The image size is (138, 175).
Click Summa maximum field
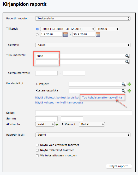(72, 119)
